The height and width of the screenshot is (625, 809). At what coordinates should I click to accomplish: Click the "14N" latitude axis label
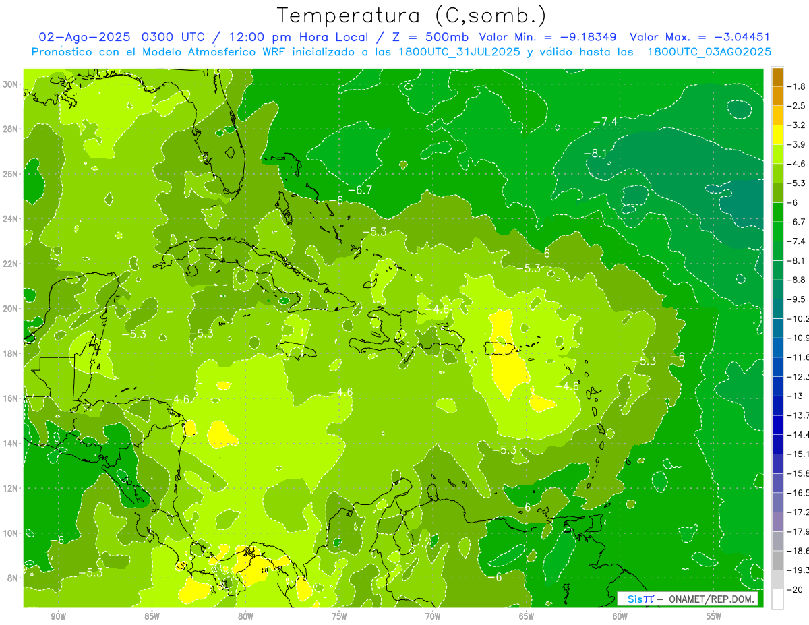(11, 443)
